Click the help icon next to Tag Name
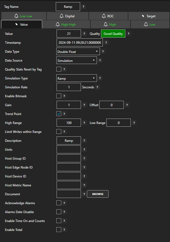This screenshot has width=170, height=242. [83, 7]
